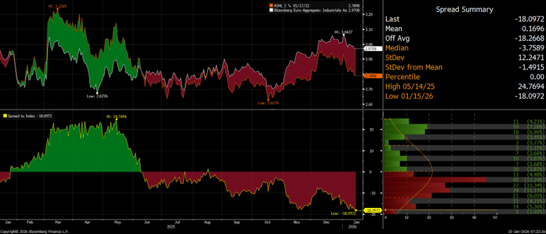Click the yellow -18.0972 axis value tag
The image size is (546, 234).
tap(372, 210)
